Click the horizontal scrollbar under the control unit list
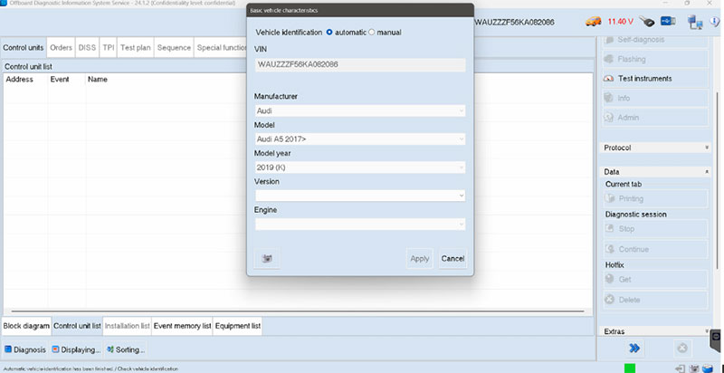724x373 pixels. click(298, 311)
